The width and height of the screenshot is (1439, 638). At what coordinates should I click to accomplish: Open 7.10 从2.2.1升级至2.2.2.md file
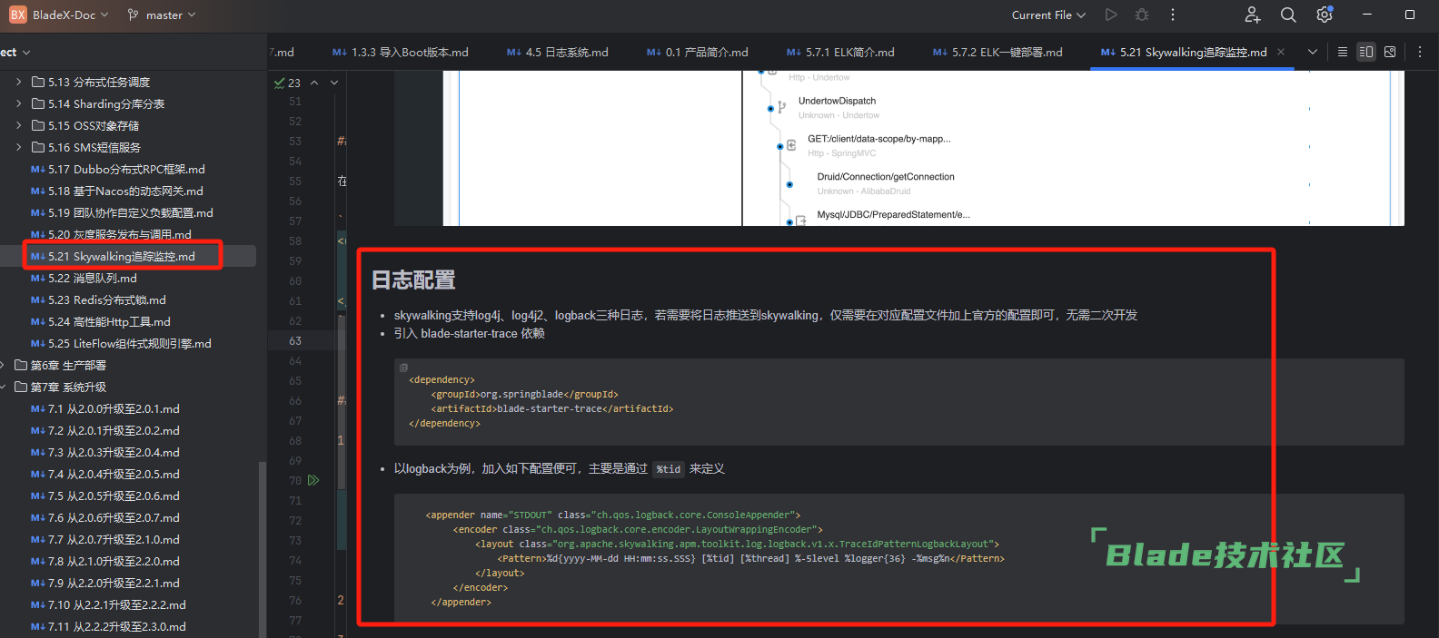pyautogui.click(x=108, y=604)
